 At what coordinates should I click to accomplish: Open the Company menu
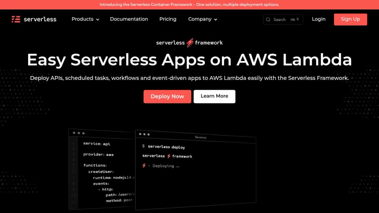click(x=202, y=19)
